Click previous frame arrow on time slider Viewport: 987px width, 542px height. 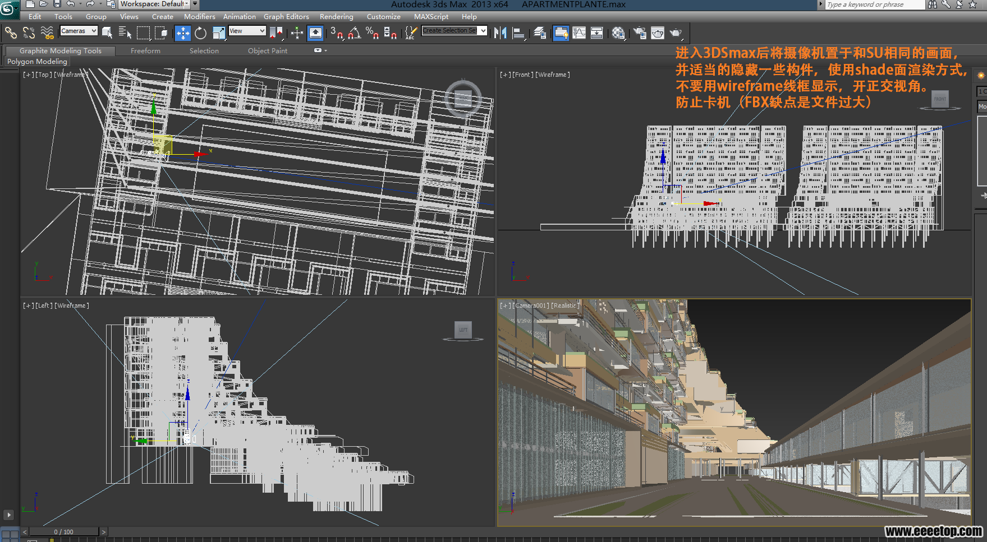pos(25,532)
